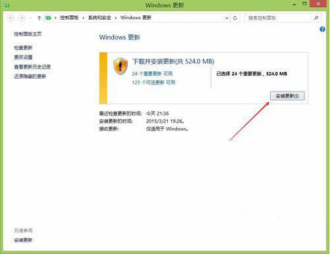The width and height of the screenshot is (330, 254).
Task: Select 系统和安全 in the breadcrumb path
Action: pyautogui.click(x=99, y=18)
